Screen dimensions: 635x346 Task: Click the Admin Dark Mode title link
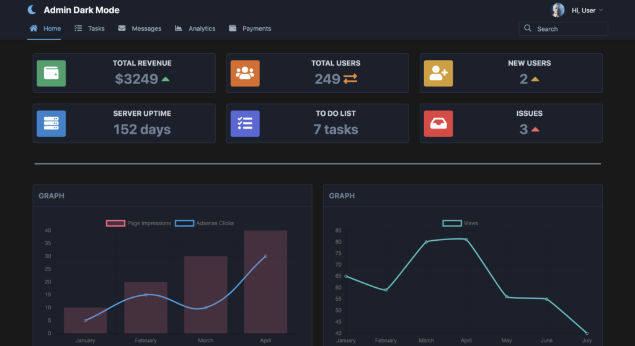(x=81, y=10)
